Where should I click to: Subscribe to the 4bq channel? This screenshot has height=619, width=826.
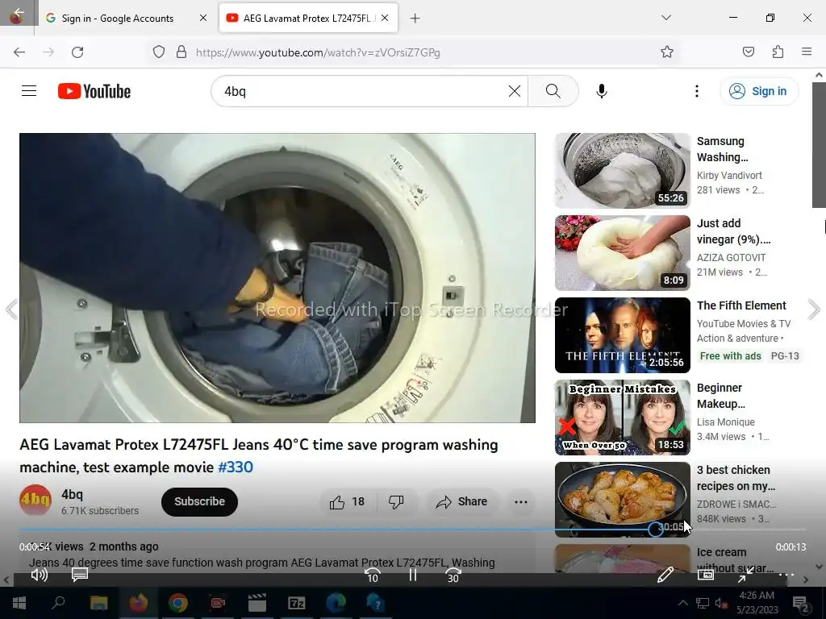[x=200, y=501]
